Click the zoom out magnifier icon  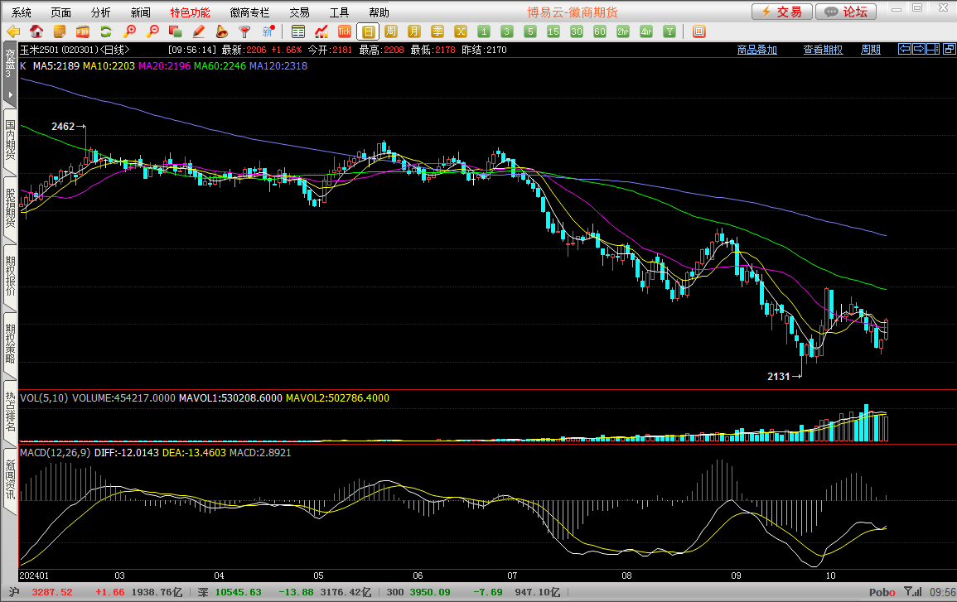pyautogui.click(x=152, y=31)
